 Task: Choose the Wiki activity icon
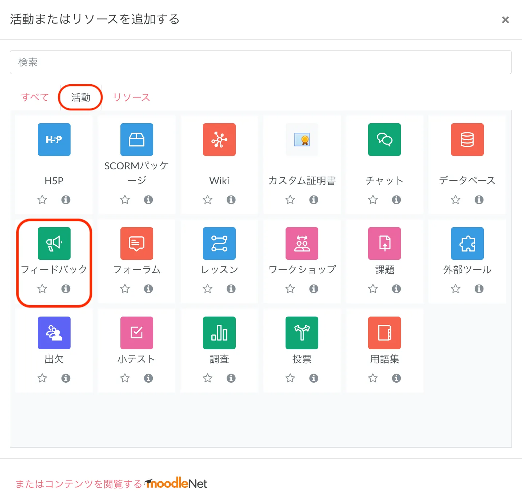pos(219,140)
